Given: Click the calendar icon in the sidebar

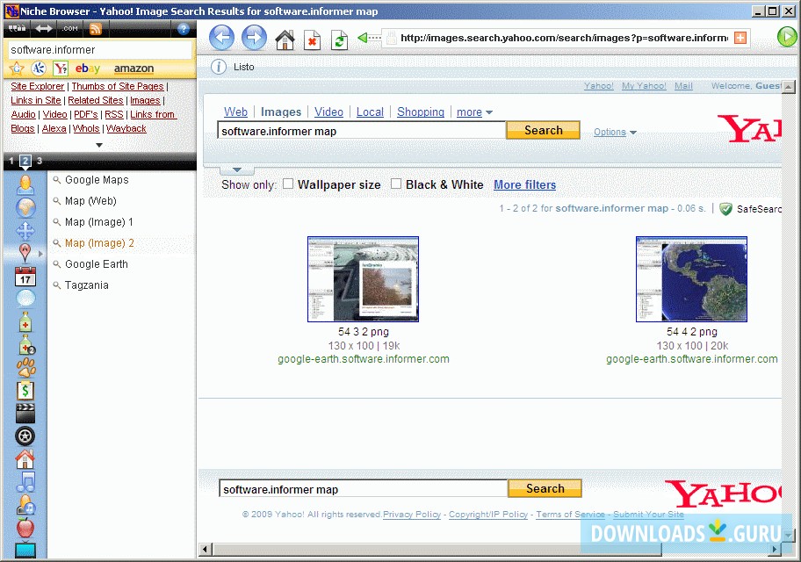Looking at the screenshot, I should click(x=24, y=277).
